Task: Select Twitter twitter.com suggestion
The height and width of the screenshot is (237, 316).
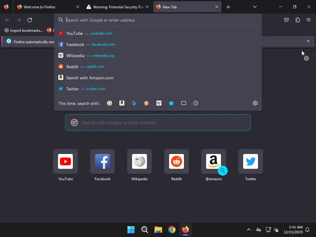Action: (x=158, y=89)
